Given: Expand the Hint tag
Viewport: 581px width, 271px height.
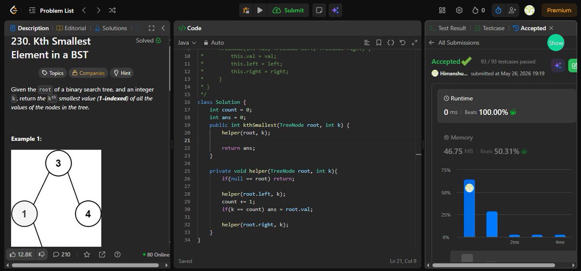Looking at the screenshot, I should coord(122,73).
